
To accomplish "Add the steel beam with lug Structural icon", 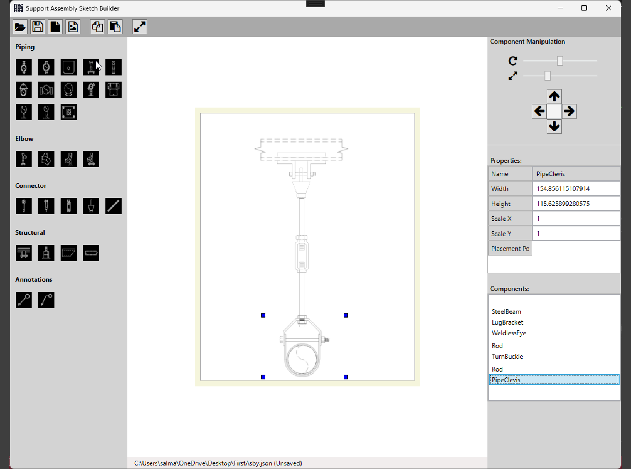I will point(24,253).
